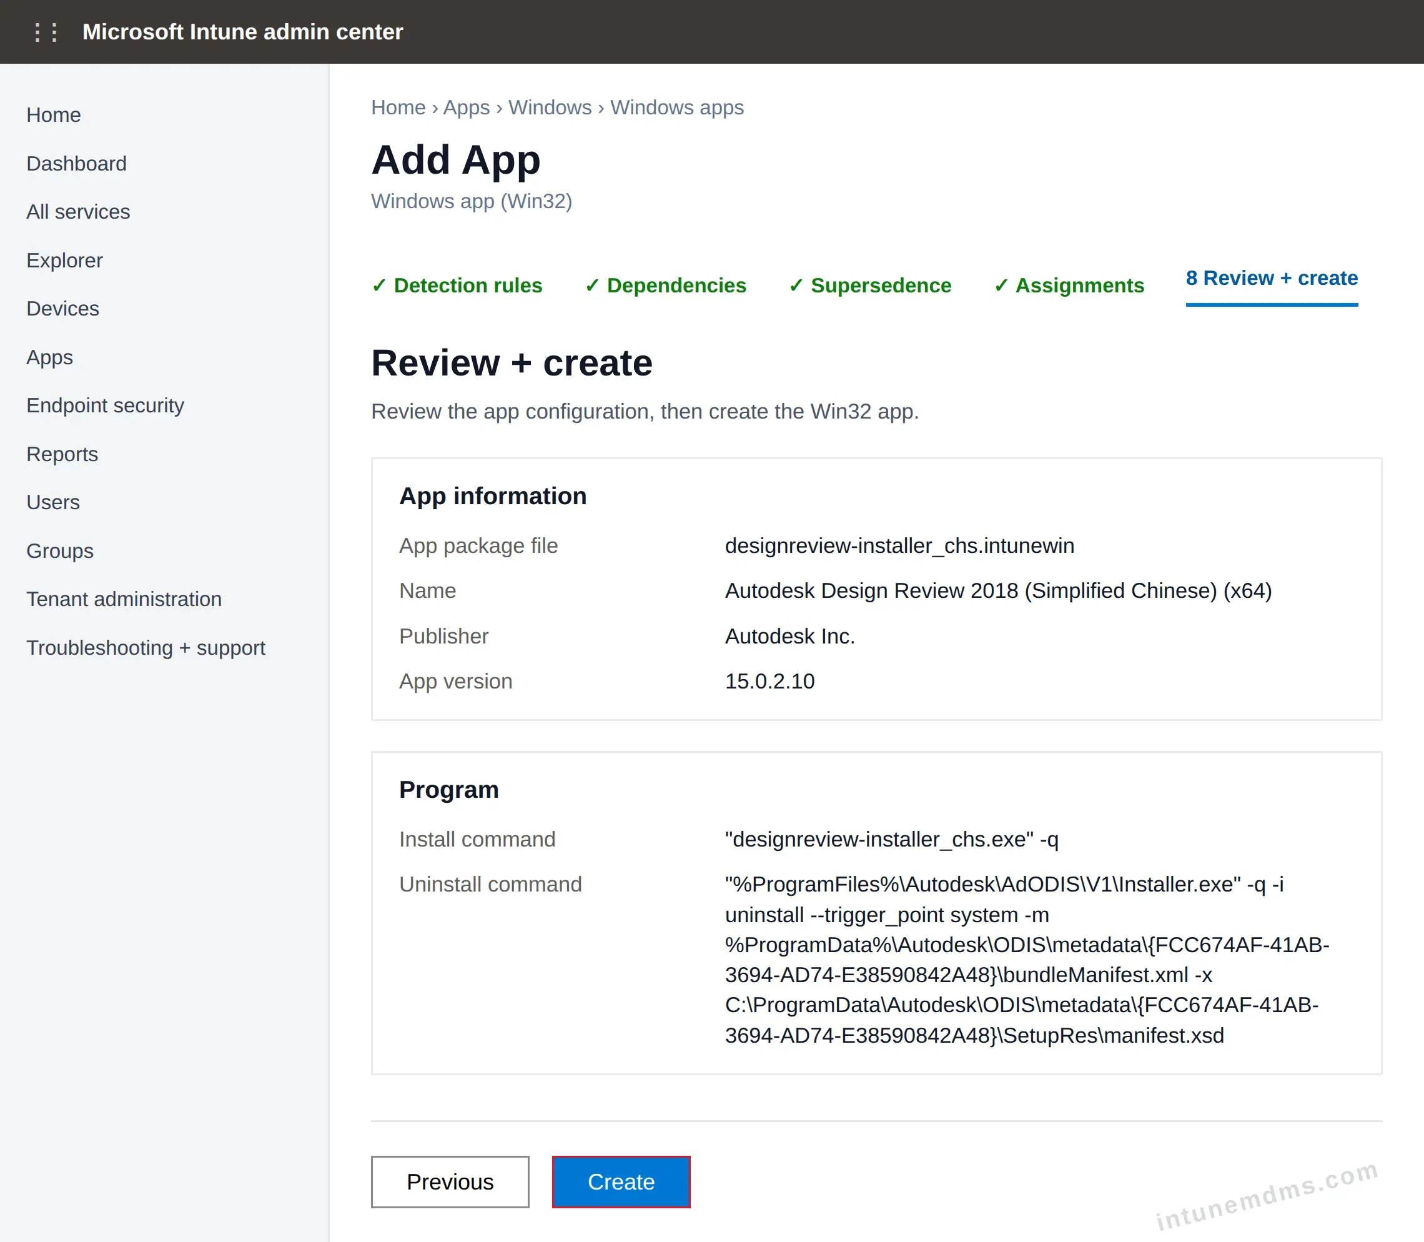Click the uninstall command text block
Image resolution: width=1424 pixels, height=1242 pixels.
click(x=1027, y=959)
